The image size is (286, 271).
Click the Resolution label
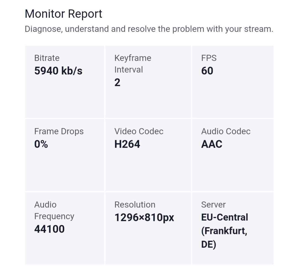coord(135,205)
